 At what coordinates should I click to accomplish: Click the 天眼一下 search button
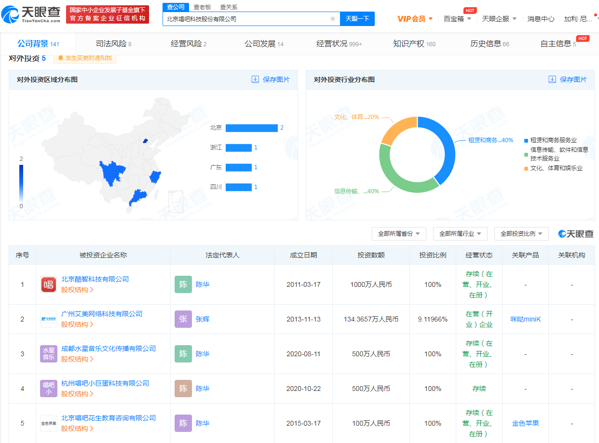tap(357, 19)
